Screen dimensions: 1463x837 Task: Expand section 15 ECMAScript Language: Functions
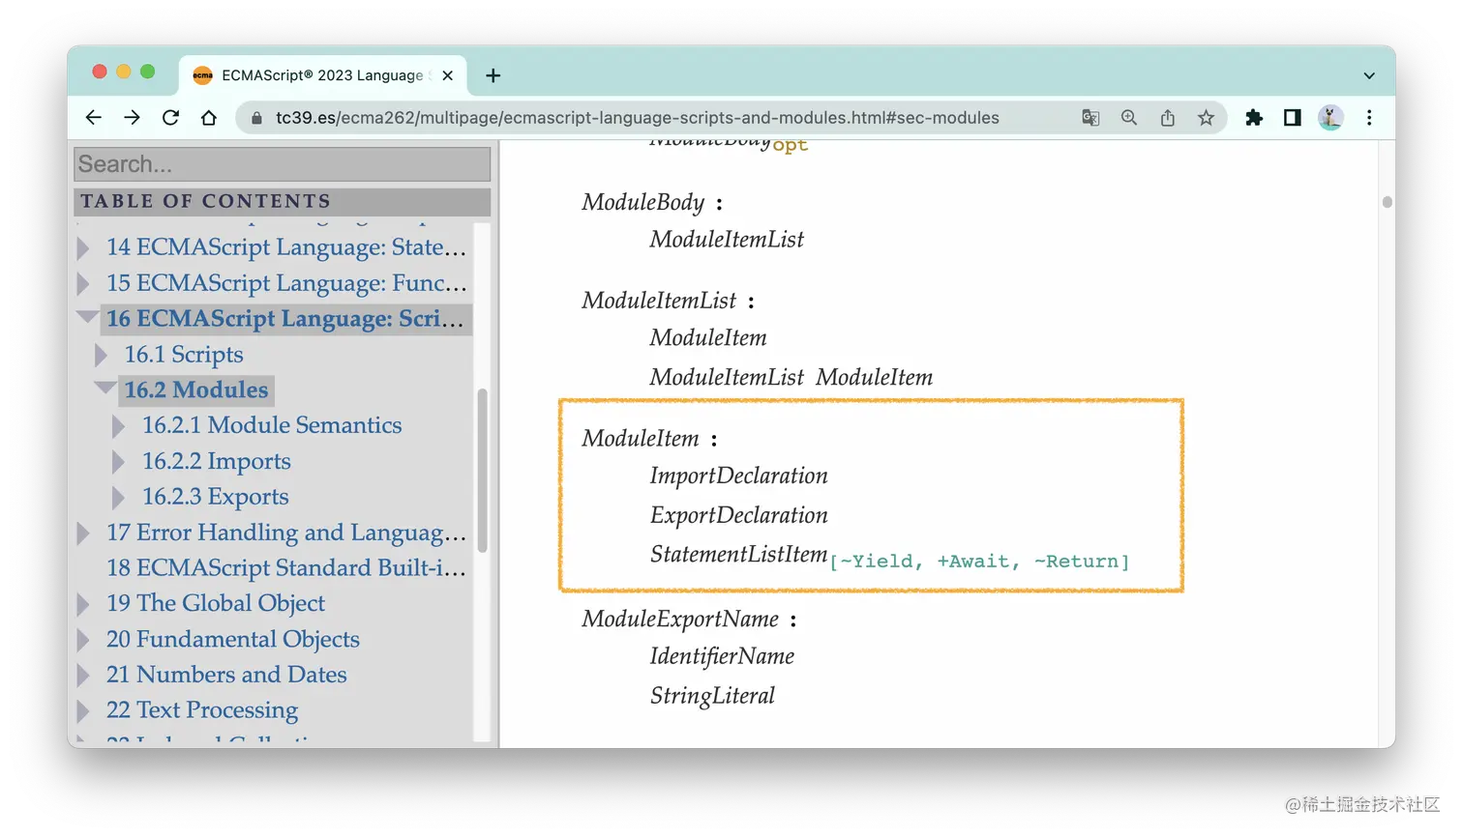point(84,284)
